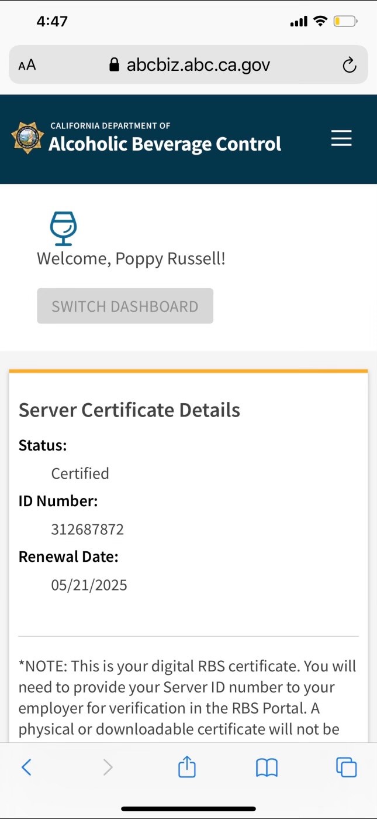Tap the 4:47 clock in status bar

pyautogui.click(x=52, y=22)
